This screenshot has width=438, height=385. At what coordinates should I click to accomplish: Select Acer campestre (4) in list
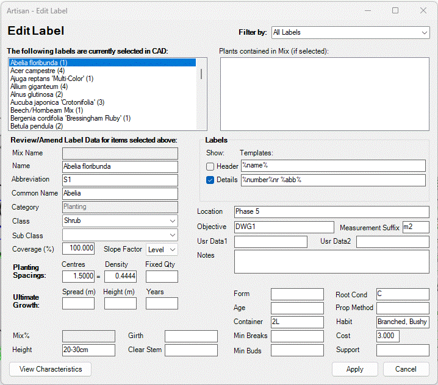click(37, 71)
